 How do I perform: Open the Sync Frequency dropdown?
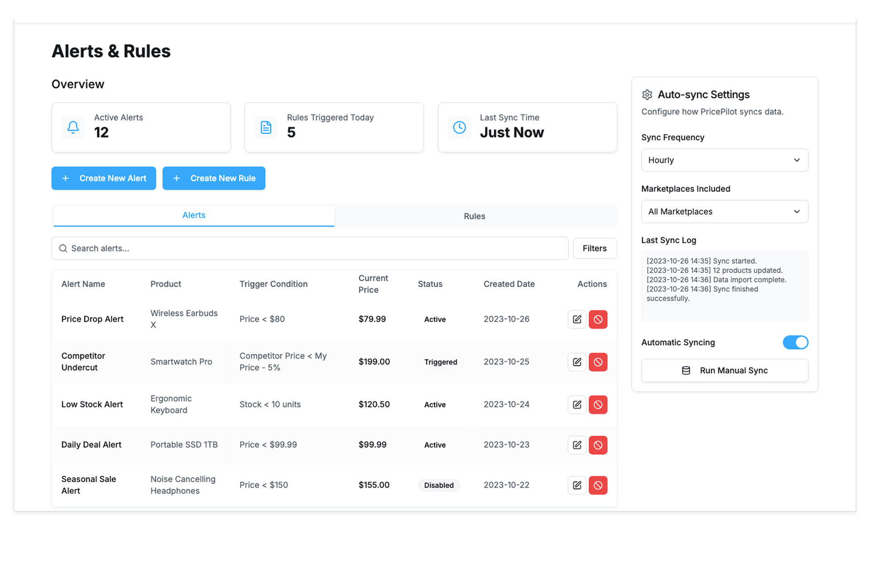point(724,160)
